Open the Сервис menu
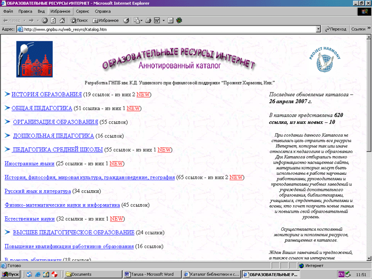Screen dimensions: 372x279 [x=82, y=11]
